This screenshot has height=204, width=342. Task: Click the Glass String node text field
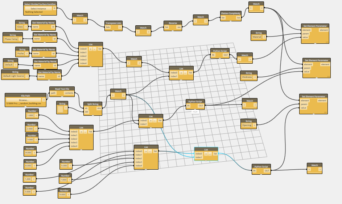20,27
